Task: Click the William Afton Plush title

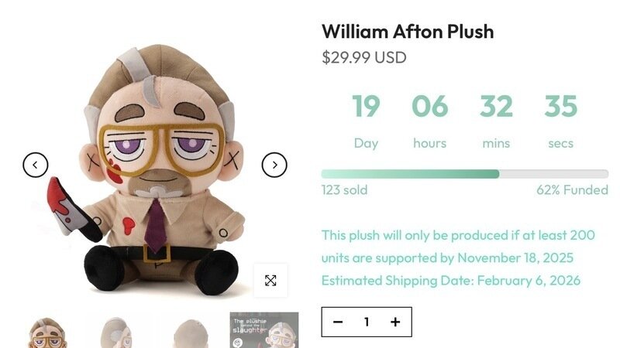Action: click(x=408, y=32)
